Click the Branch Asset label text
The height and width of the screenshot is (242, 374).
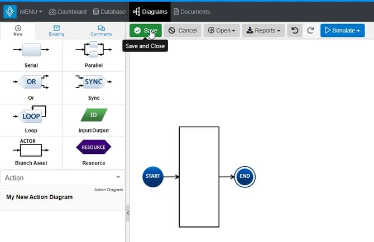tap(31, 163)
